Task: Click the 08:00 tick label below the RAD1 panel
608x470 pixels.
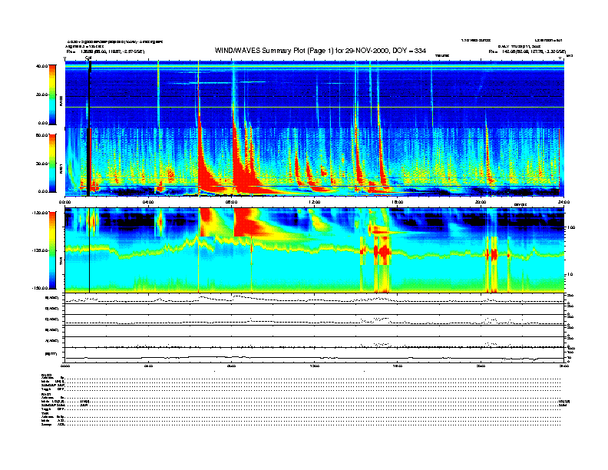Action: tap(231, 202)
